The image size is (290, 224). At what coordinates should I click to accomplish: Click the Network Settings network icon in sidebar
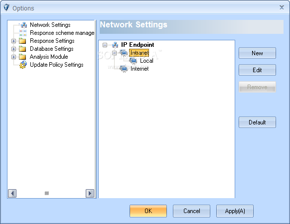click(23, 25)
